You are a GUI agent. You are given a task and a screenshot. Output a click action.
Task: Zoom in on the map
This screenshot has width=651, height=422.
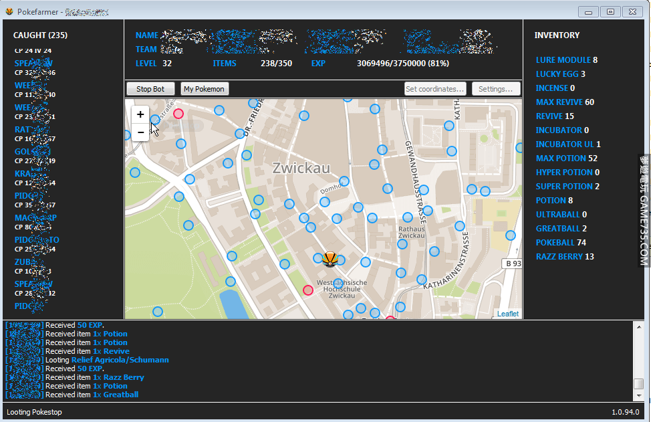(140, 114)
